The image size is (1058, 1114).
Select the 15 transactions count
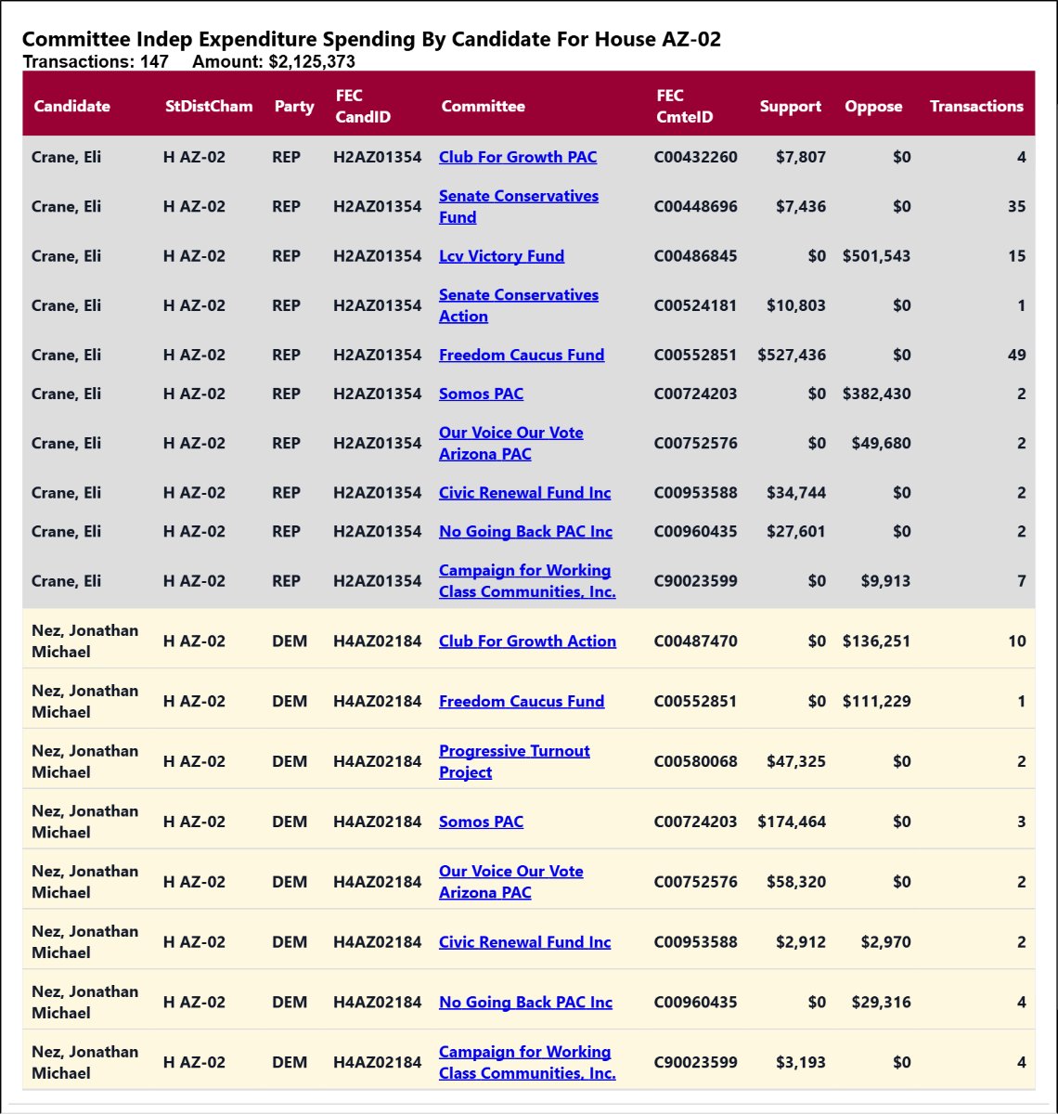pyautogui.click(x=1017, y=256)
